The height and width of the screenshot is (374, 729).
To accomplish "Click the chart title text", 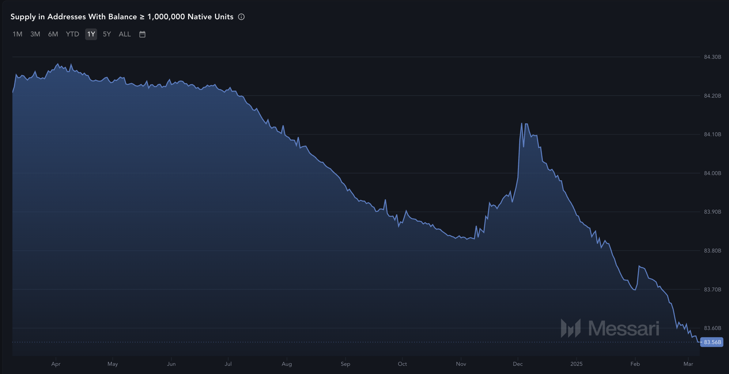I will (122, 17).
